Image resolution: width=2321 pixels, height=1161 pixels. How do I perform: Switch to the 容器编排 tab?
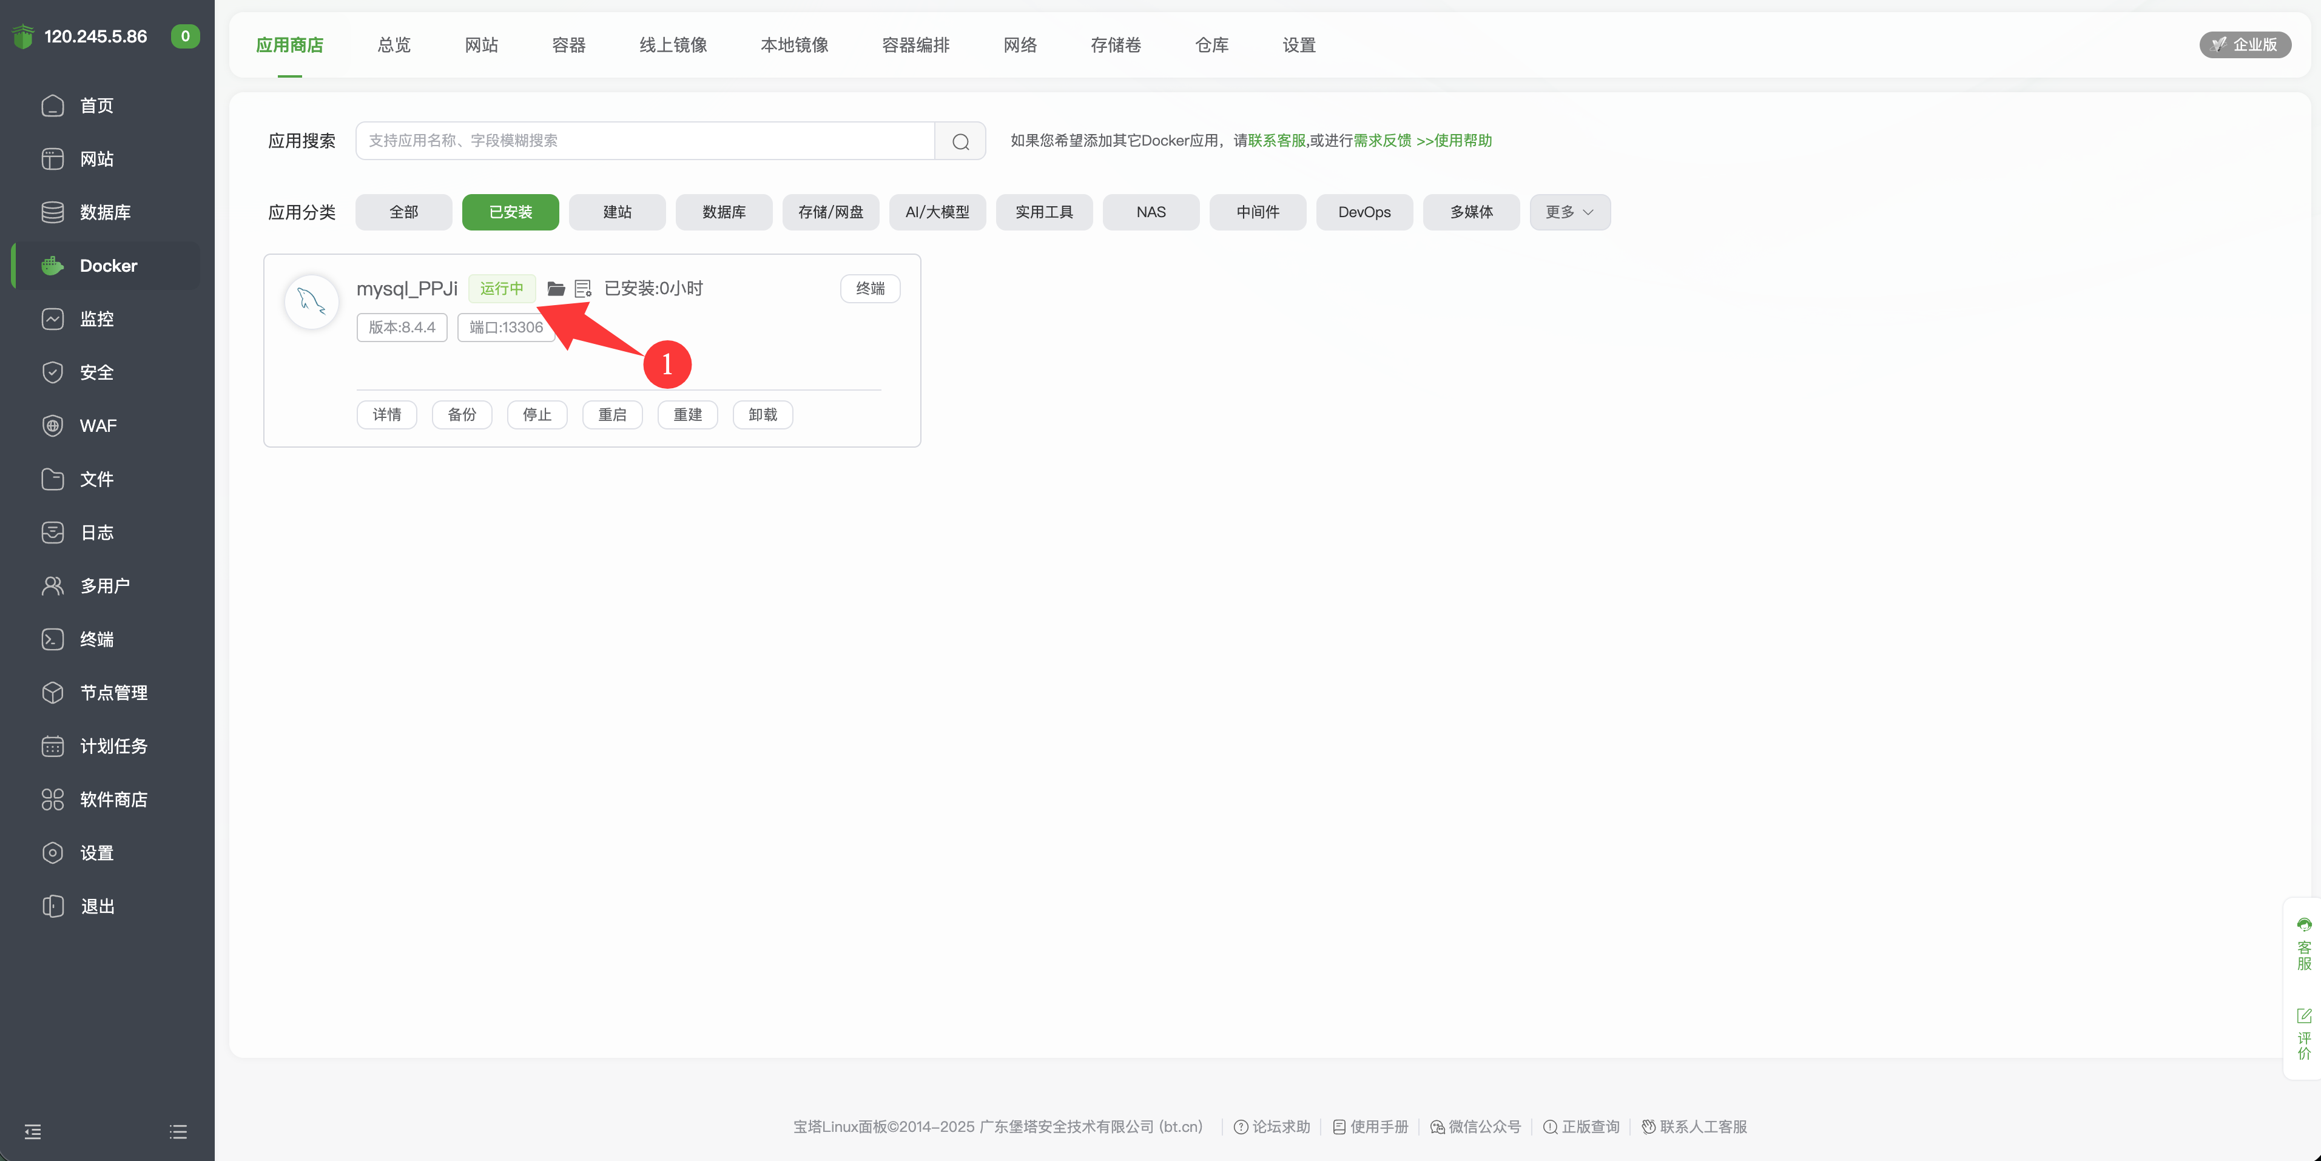915,45
